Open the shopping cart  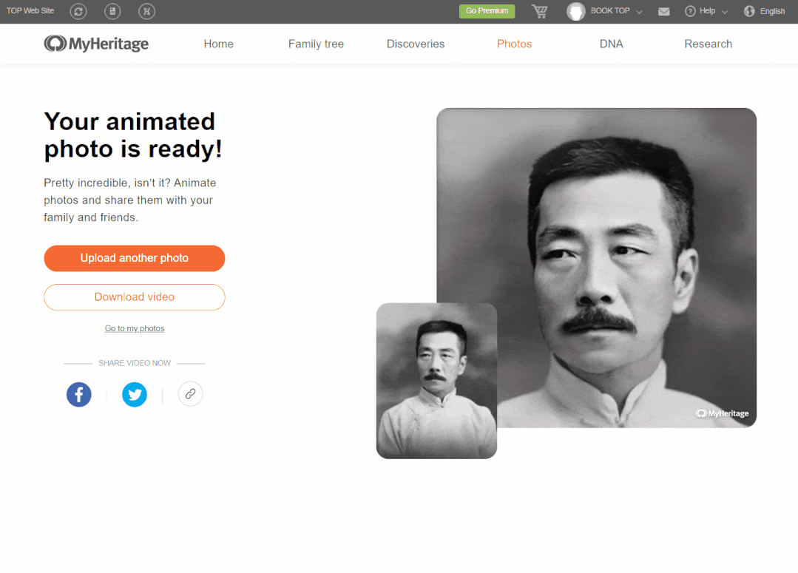click(x=539, y=11)
